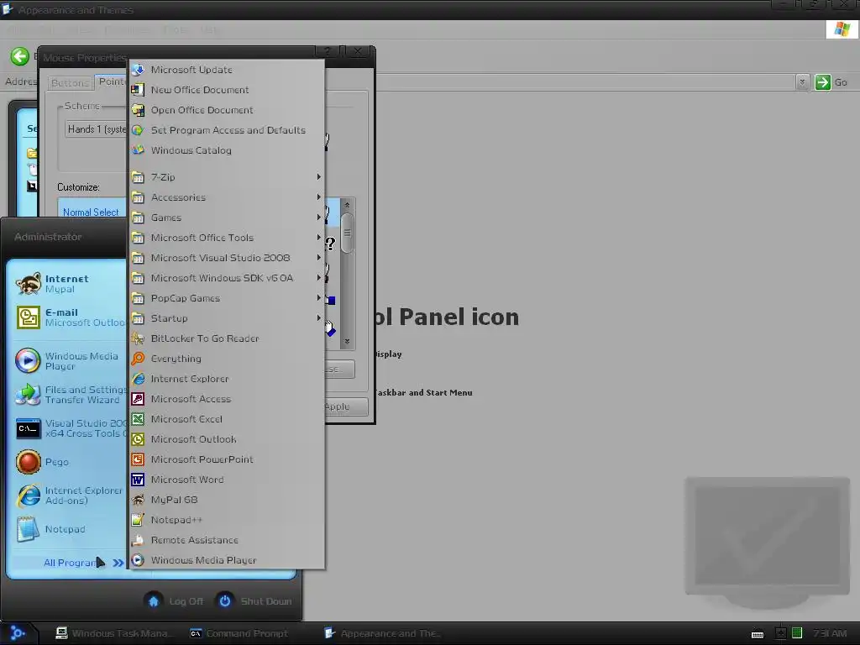Image resolution: width=860 pixels, height=645 pixels.
Task: Open Internet Explorer in programs list
Action: click(227, 379)
